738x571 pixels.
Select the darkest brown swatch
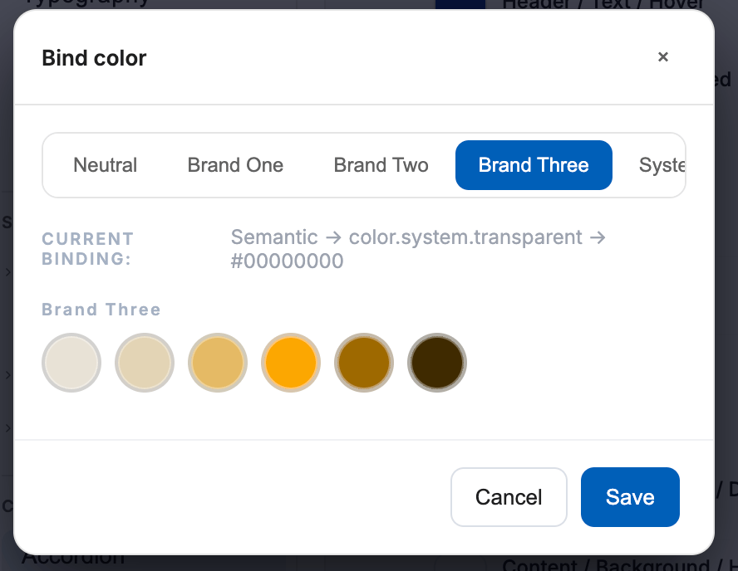[436, 363]
